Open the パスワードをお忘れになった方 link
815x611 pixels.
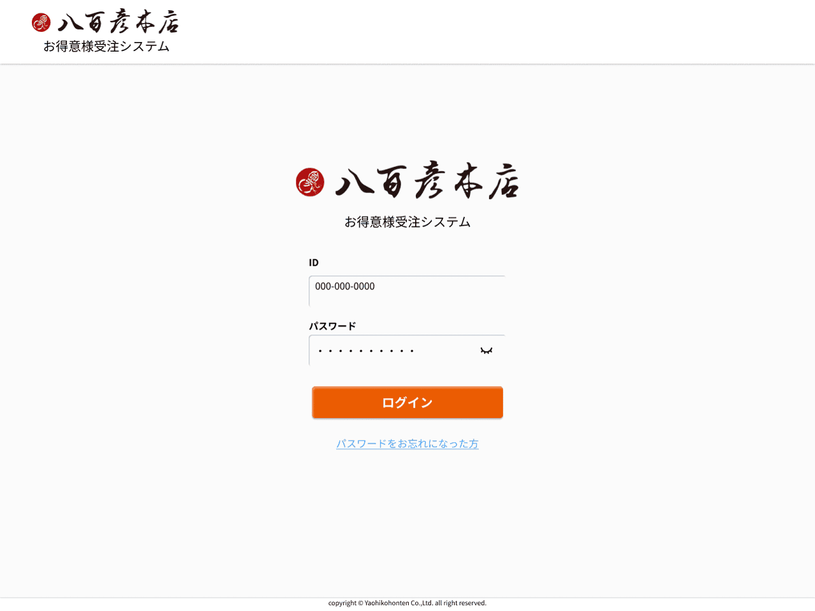407,443
